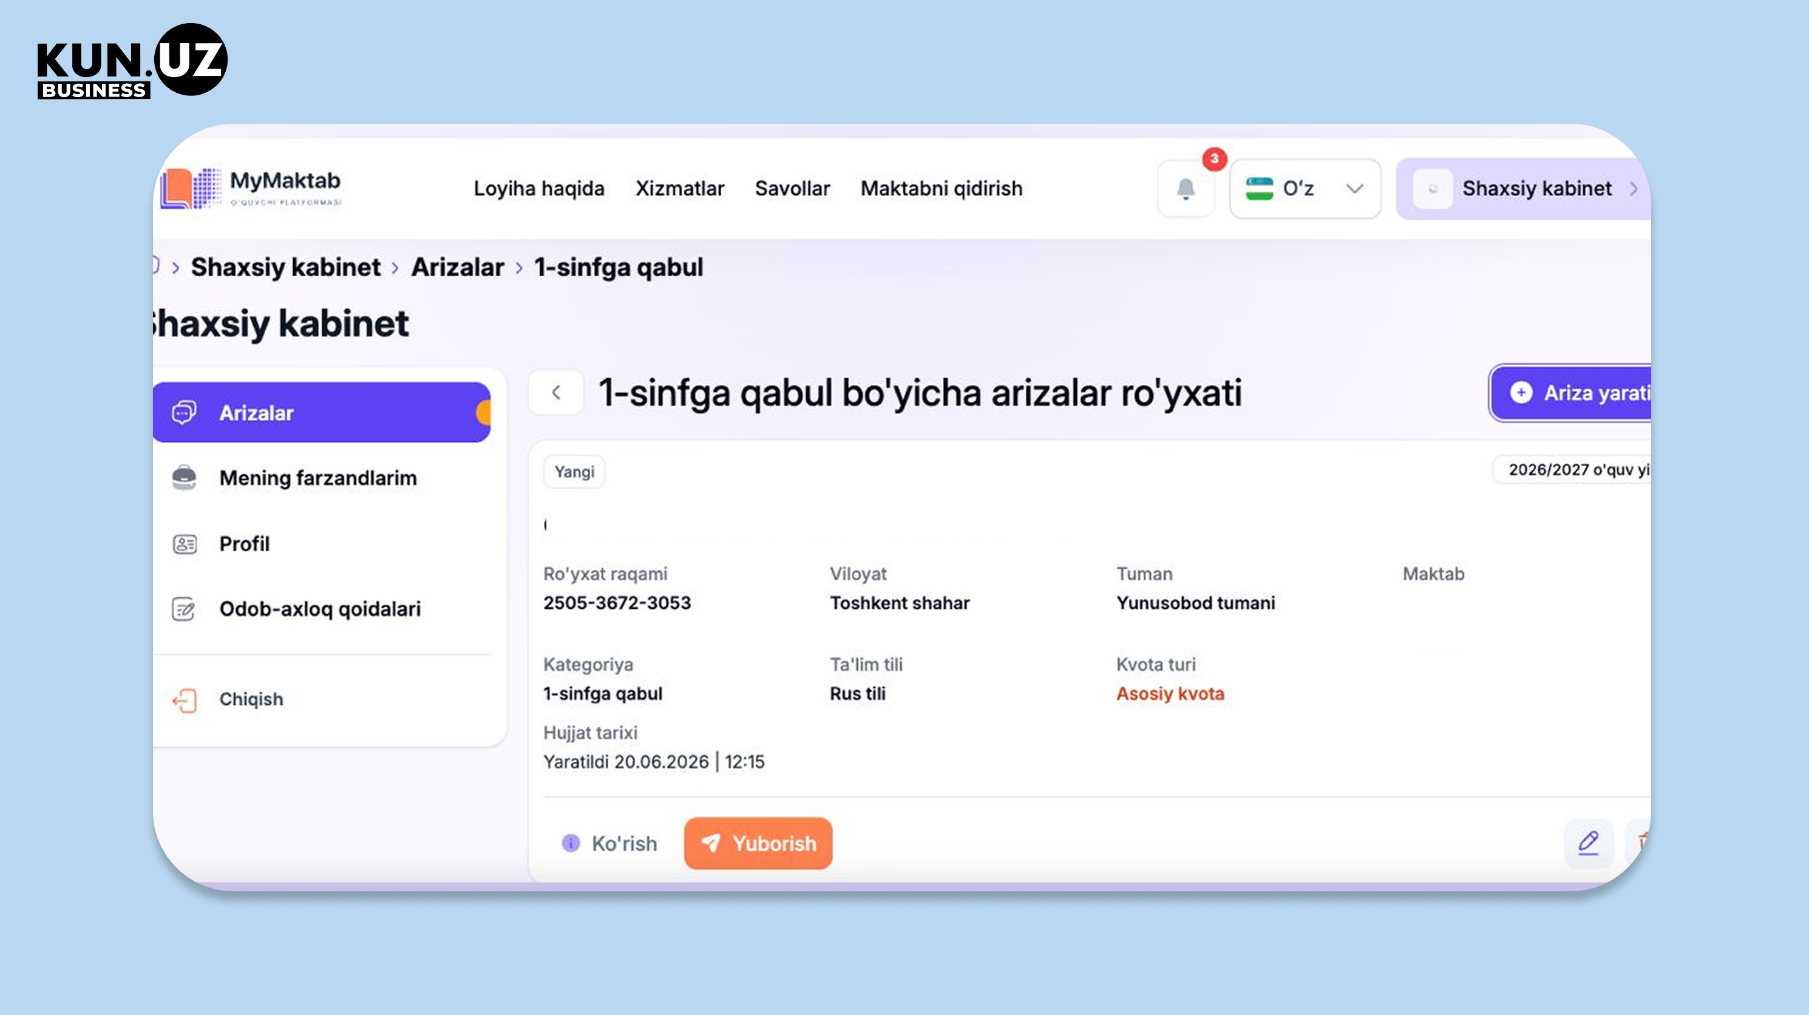
Task: Open the Xizmatlar menu item
Action: [679, 188]
